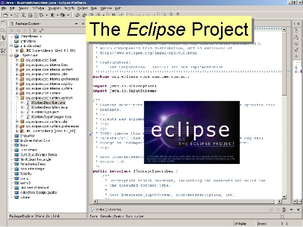Click the editor horizontal scrollbar right arrow
303x227 pixels.
coord(279,201)
